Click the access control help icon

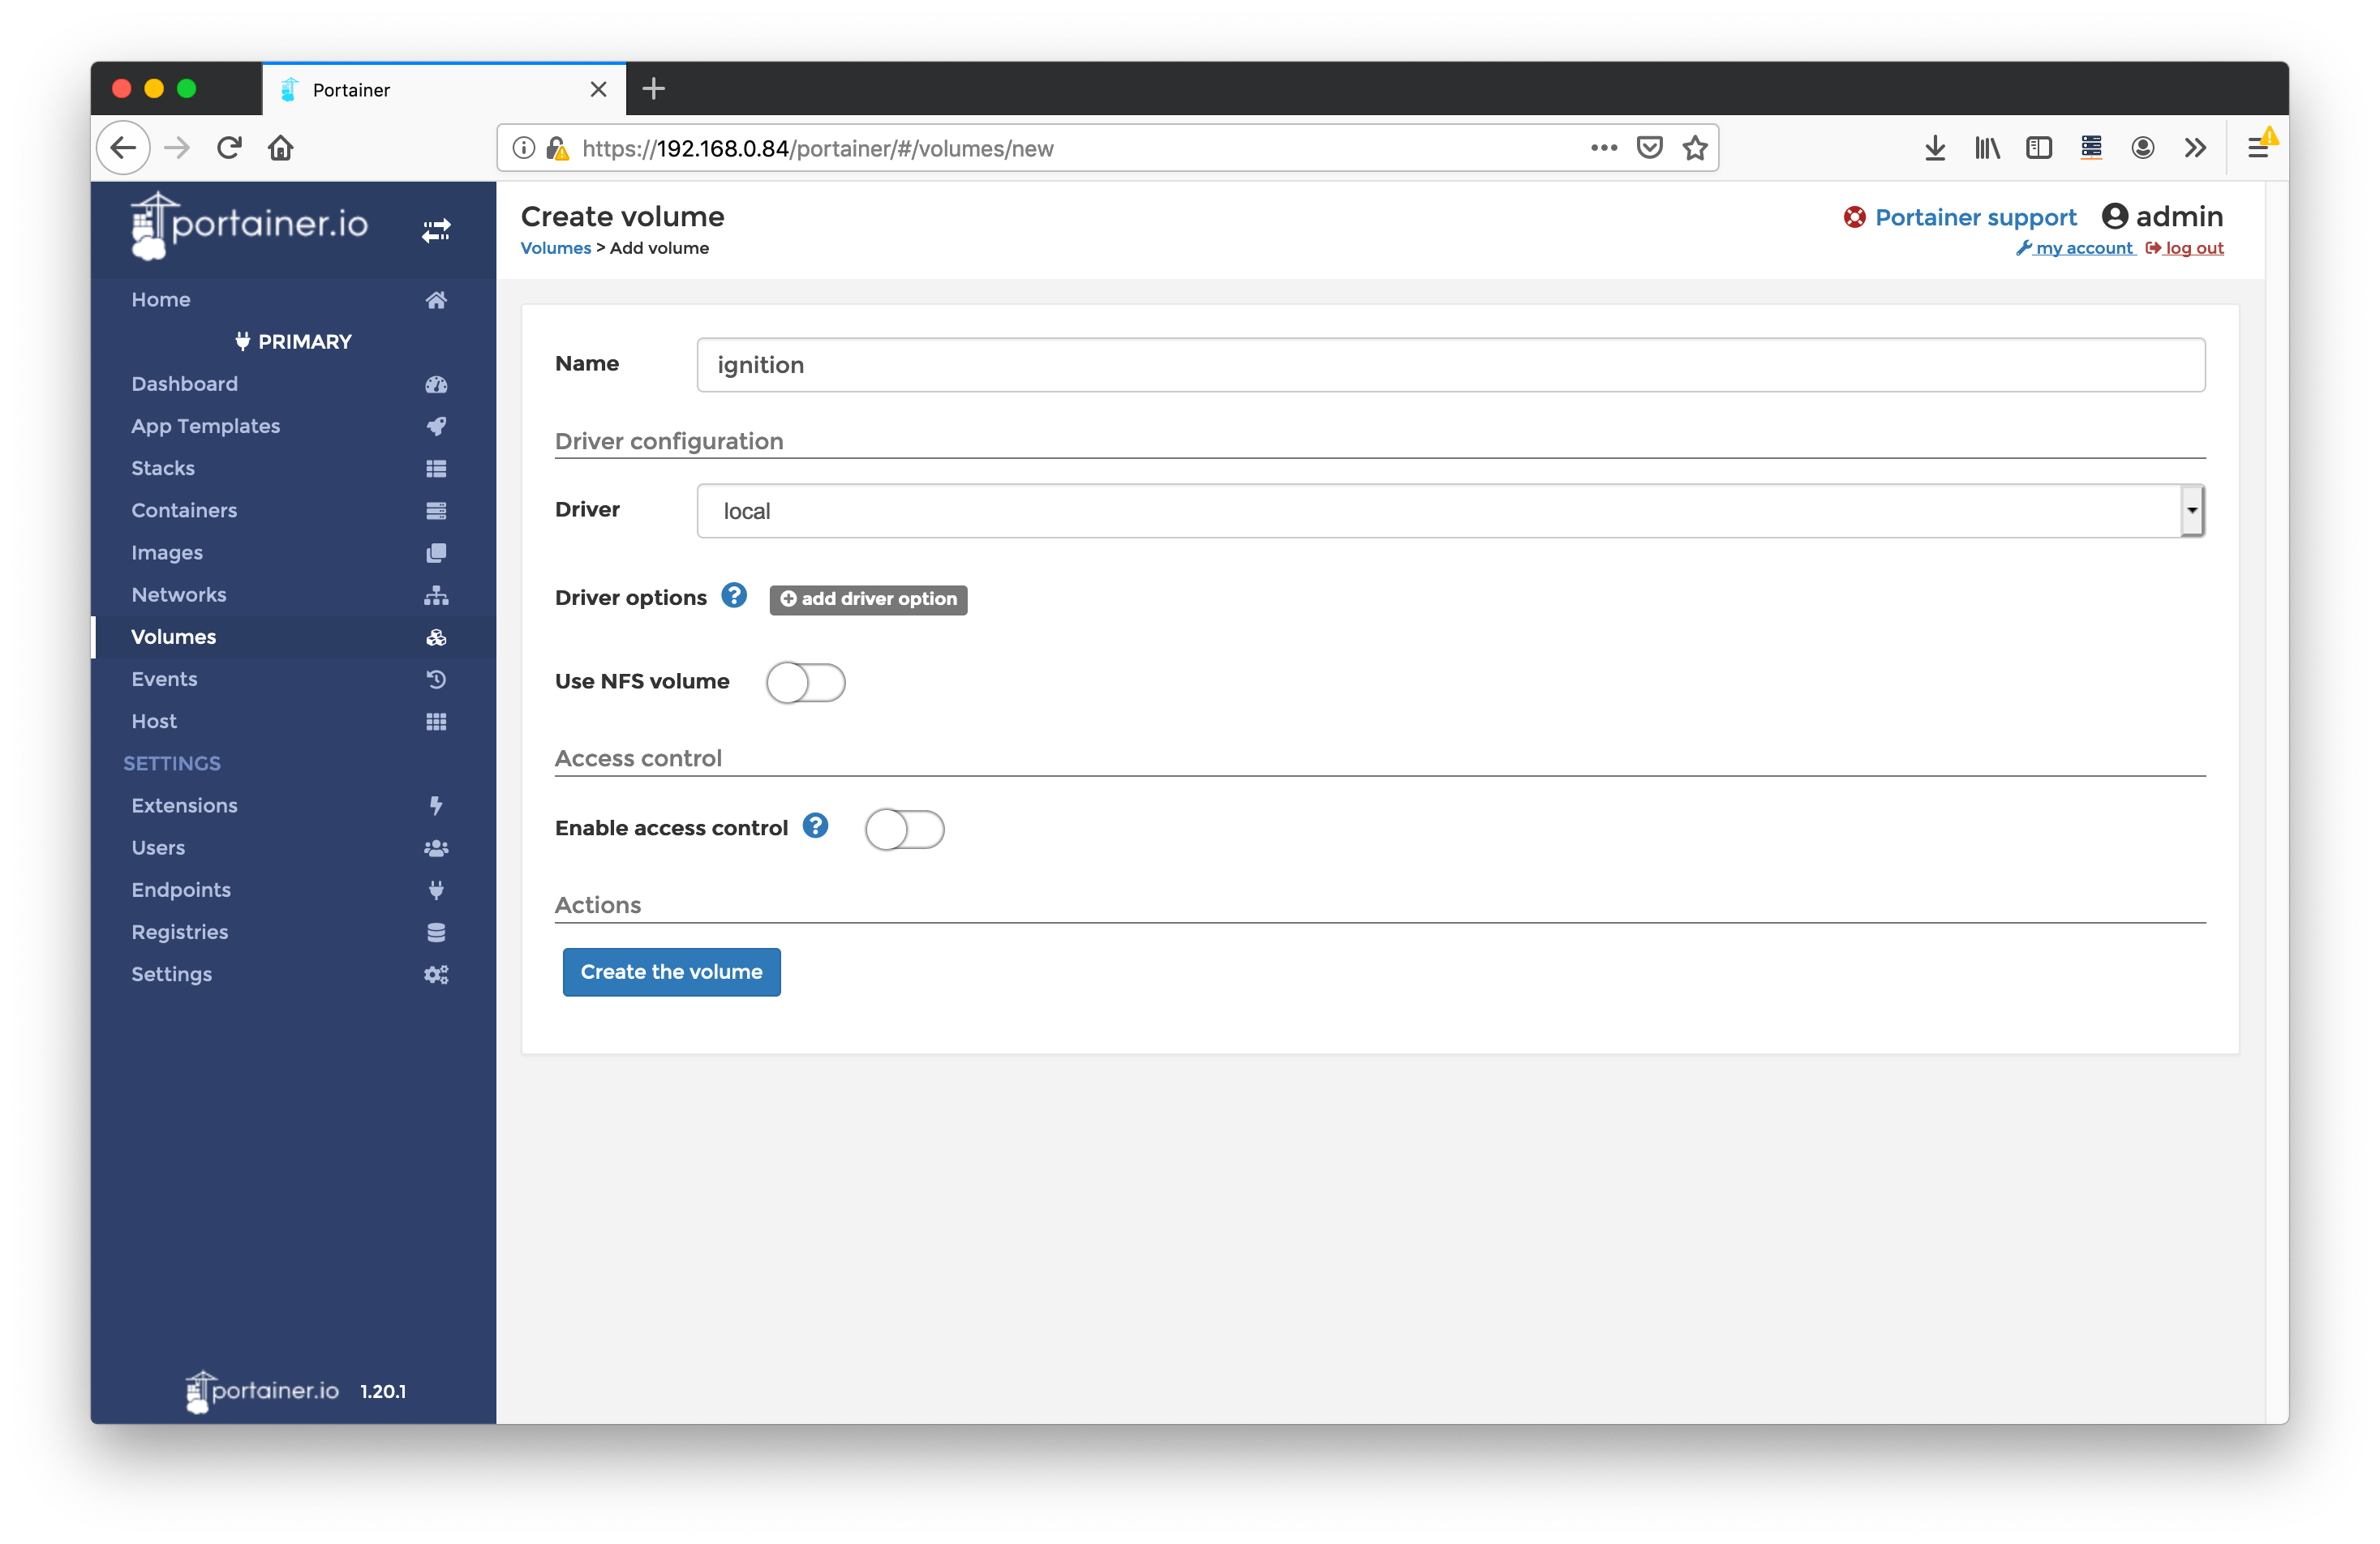(x=816, y=826)
